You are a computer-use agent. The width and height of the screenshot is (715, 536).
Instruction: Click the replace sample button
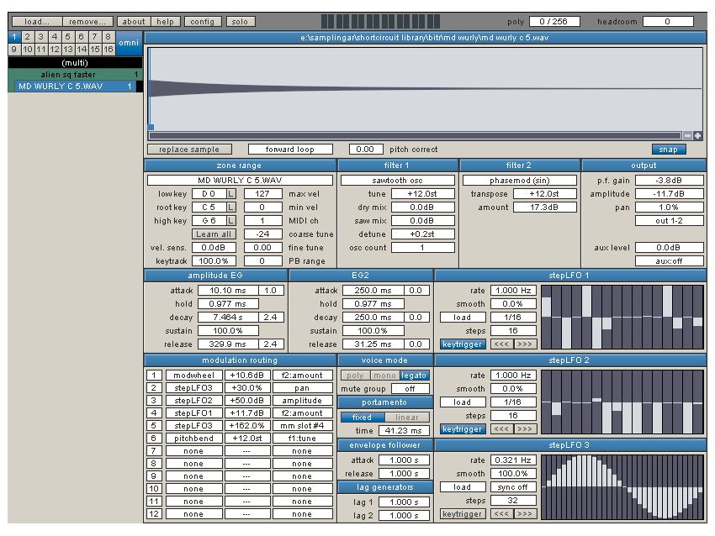189,148
